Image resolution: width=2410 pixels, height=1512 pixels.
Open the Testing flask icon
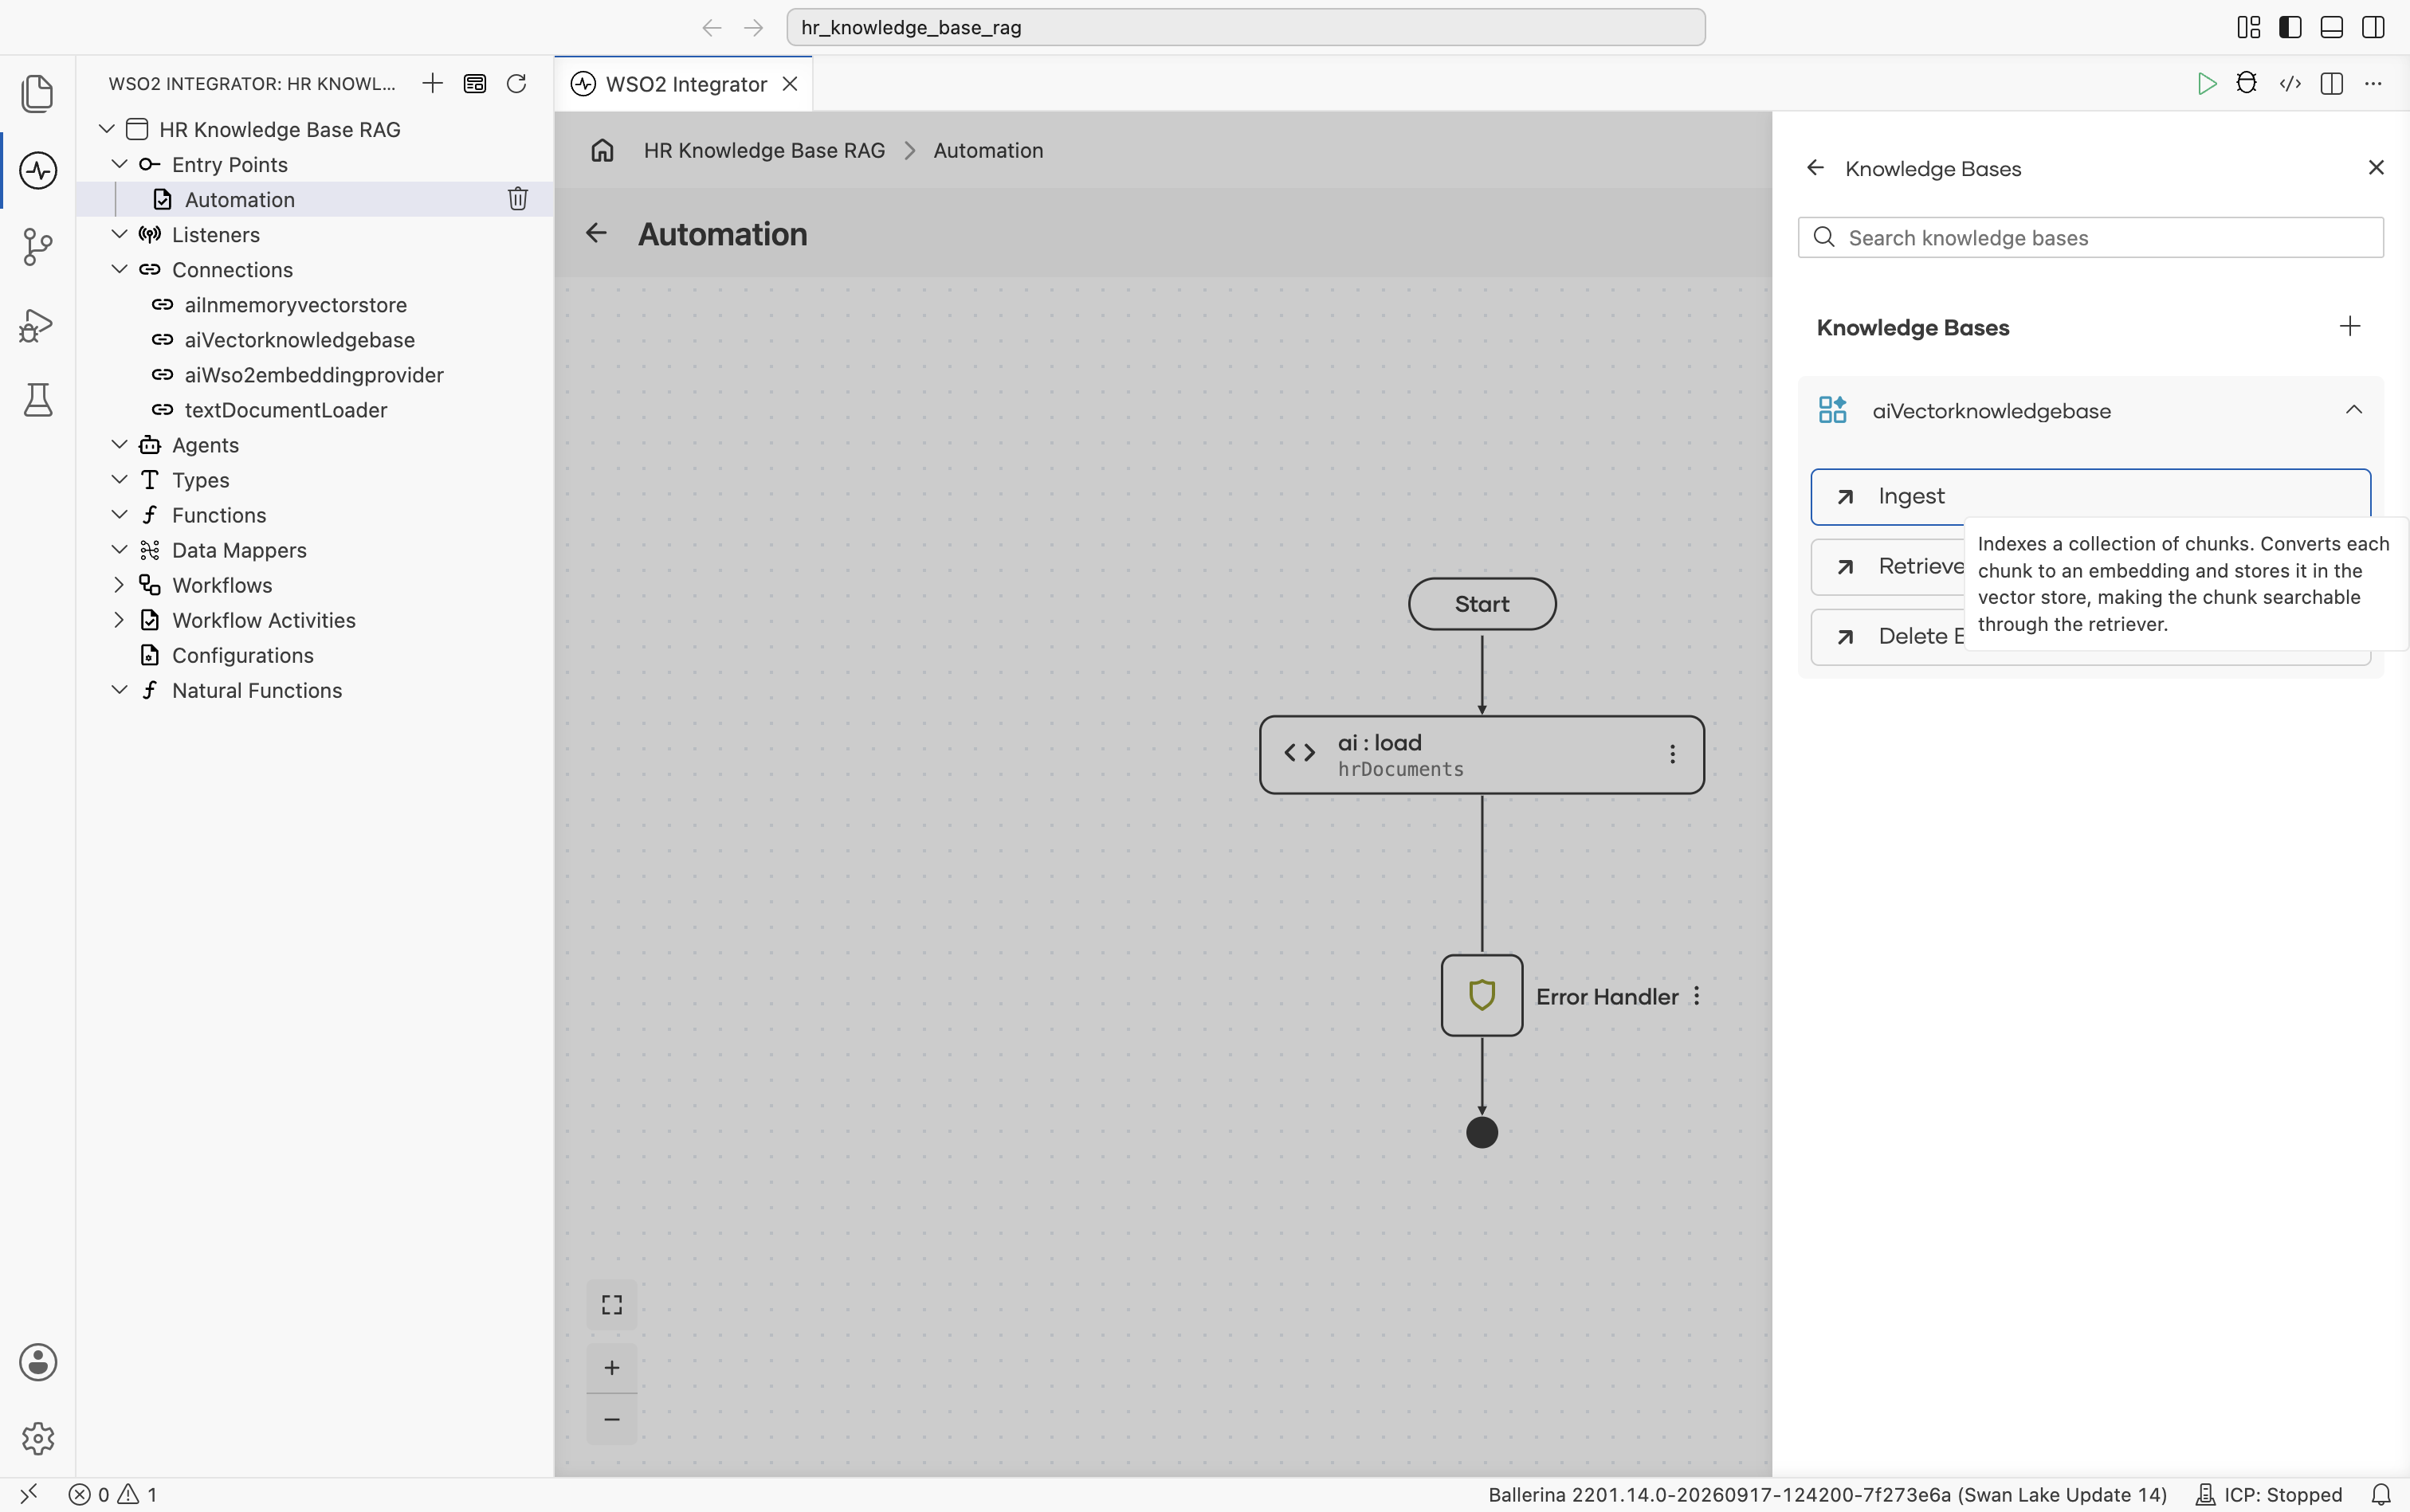point(37,400)
